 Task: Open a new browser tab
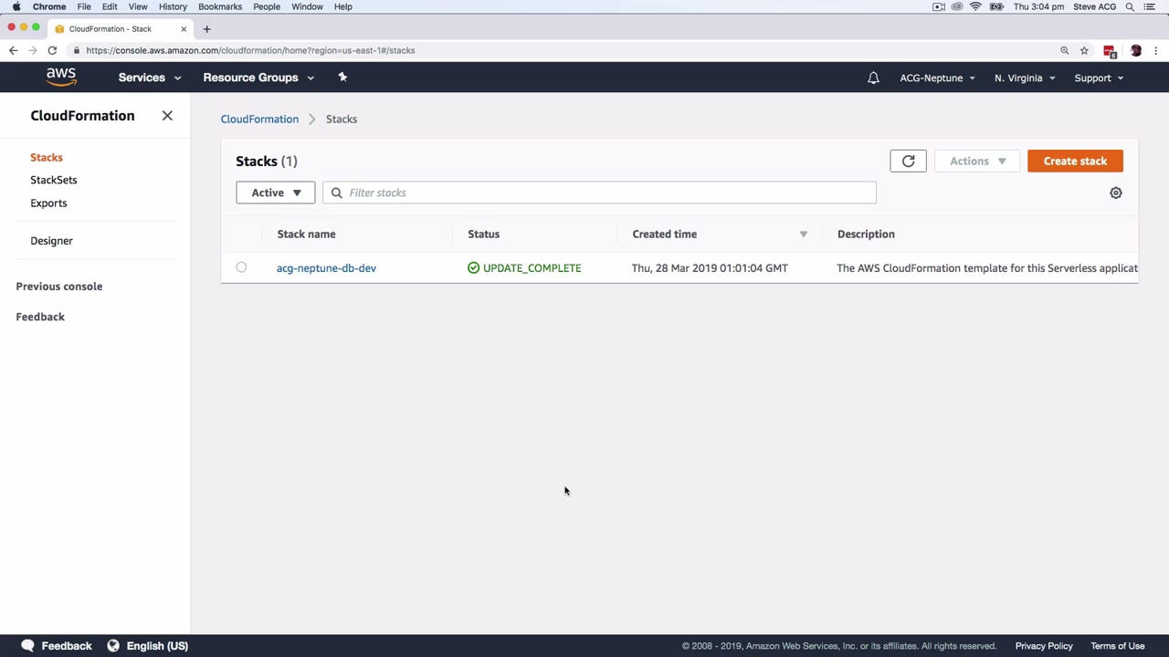click(206, 29)
